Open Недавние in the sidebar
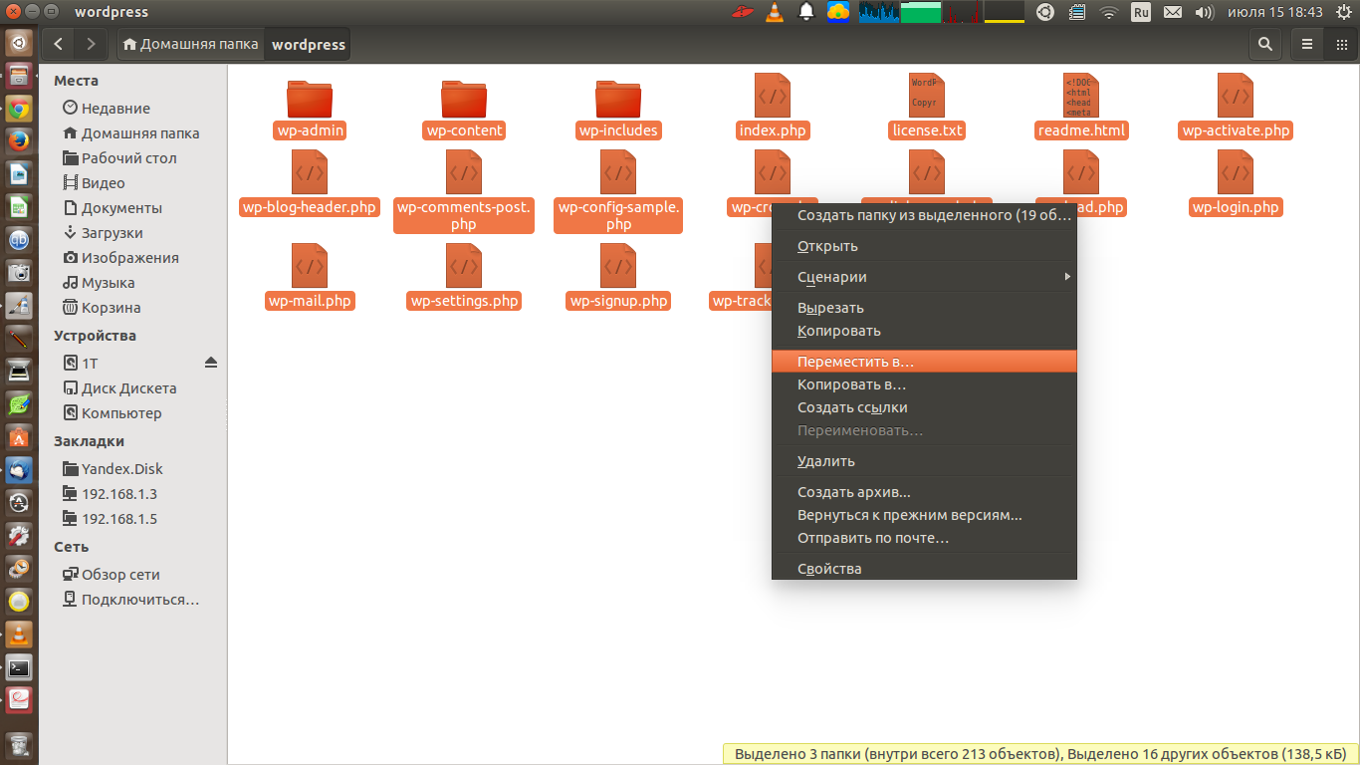1360x765 pixels. pyautogui.click(x=115, y=109)
